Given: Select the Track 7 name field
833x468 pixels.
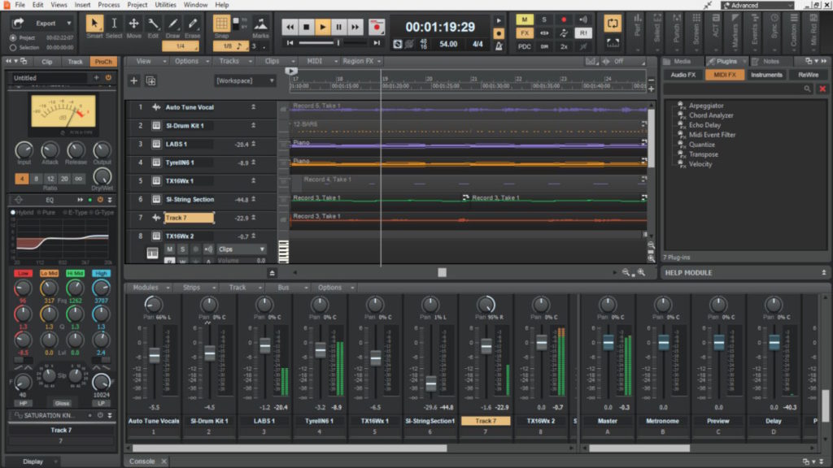Looking at the screenshot, I should point(189,218).
